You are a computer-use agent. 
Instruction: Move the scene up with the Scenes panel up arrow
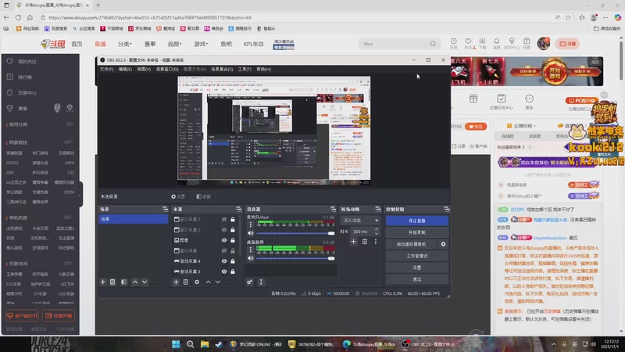[x=134, y=282]
